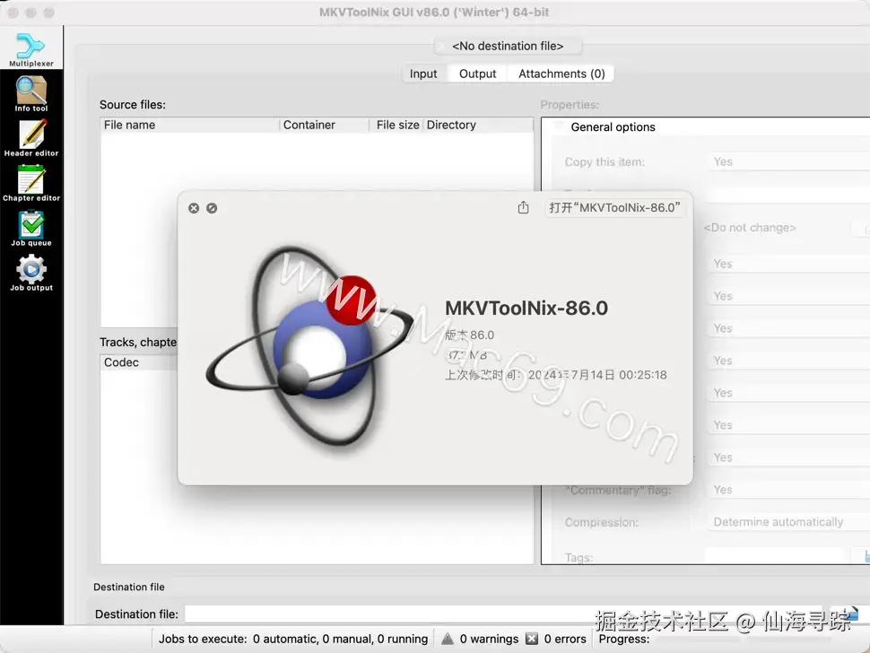Switch to the Output tab
Image resolution: width=870 pixels, height=653 pixels.
(478, 74)
